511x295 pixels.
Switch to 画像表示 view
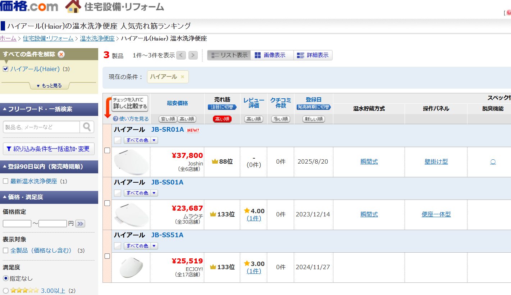click(x=272, y=55)
